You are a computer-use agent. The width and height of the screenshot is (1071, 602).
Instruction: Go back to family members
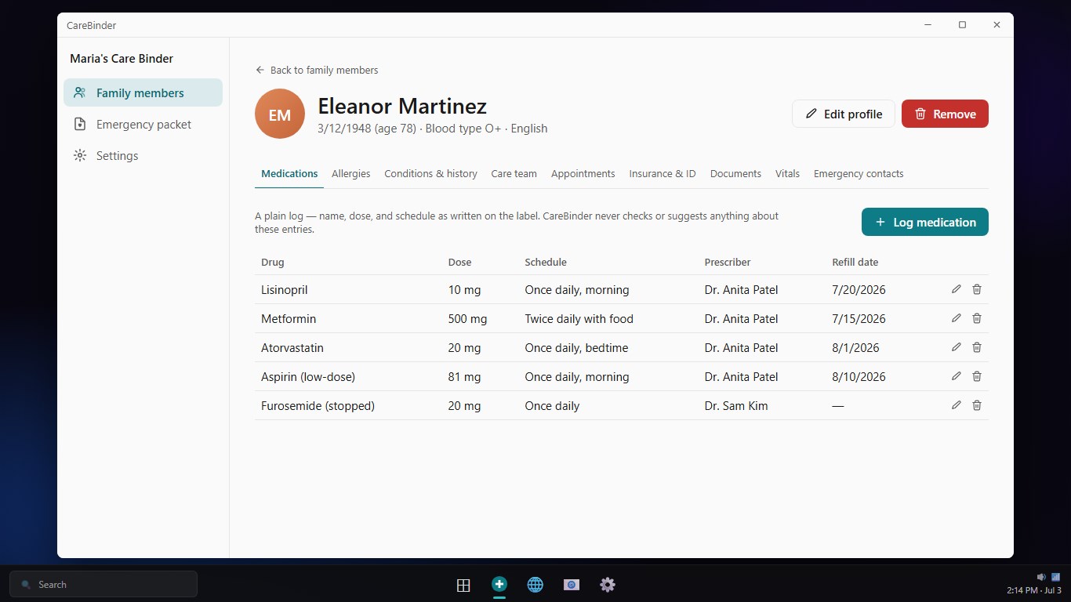[x=317, y=70]
